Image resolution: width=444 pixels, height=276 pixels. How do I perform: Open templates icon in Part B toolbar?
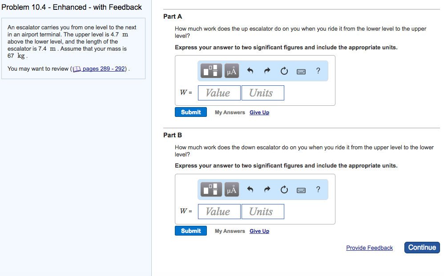(x=211, y=189)
